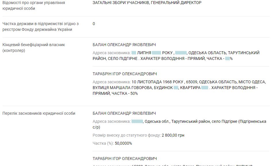Click 'Перелік засновників юридичної особи' label
This screenshot has height=166, width=273.
[x=39, y=113]
